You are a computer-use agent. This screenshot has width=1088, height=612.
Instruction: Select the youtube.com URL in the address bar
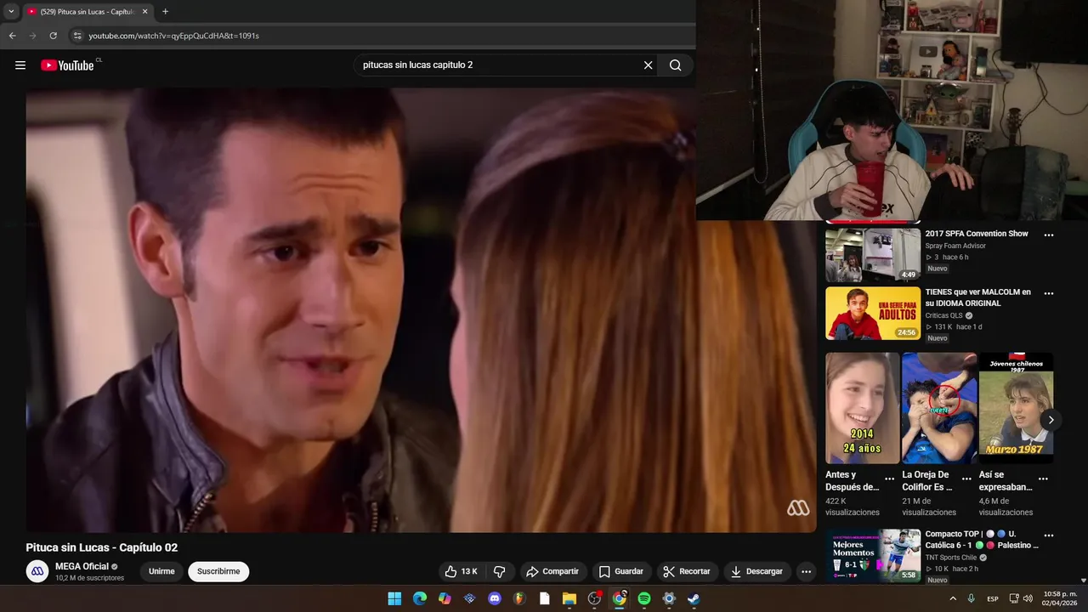pyautogui.click(x=173, y=36)
